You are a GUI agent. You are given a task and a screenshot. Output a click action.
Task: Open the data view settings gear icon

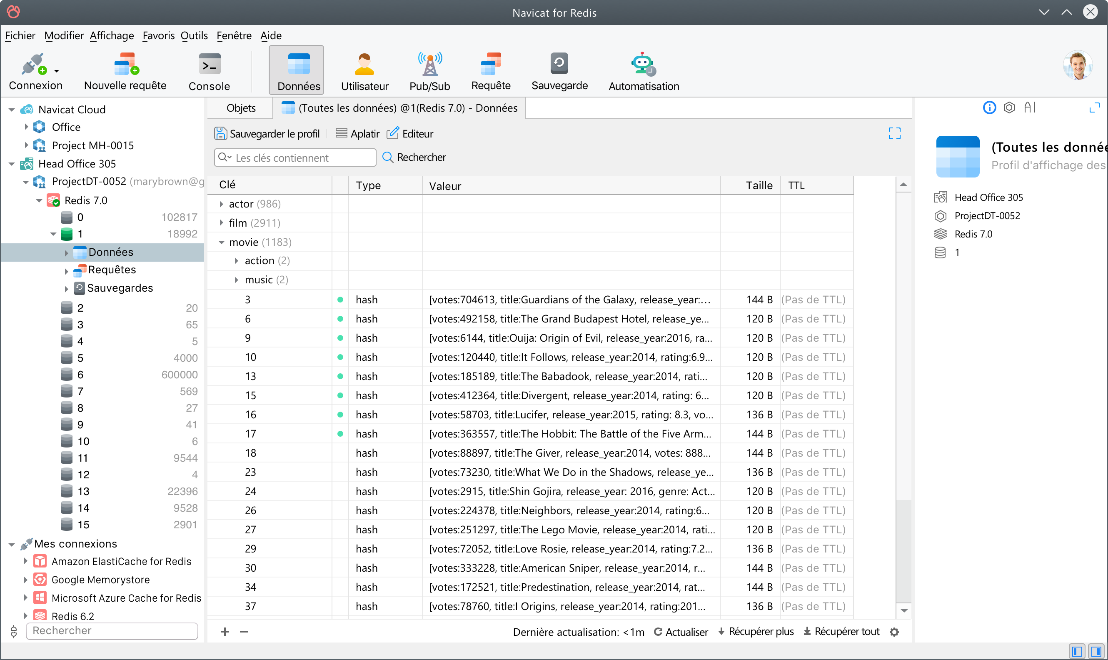point(895,632)
